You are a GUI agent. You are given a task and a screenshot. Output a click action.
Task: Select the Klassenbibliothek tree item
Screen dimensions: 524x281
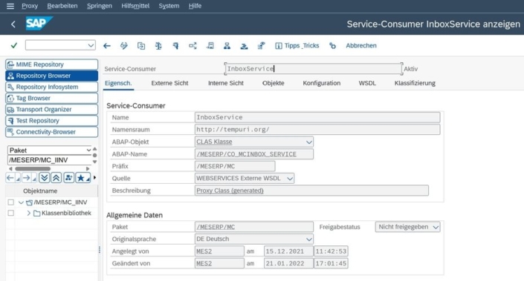(66, 213)
